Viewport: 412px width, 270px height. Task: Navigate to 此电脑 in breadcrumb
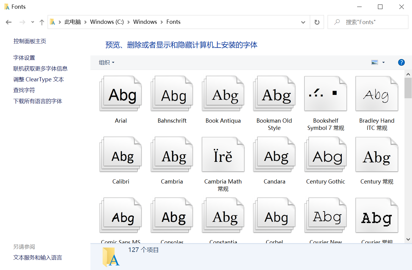tap(73, 22)
